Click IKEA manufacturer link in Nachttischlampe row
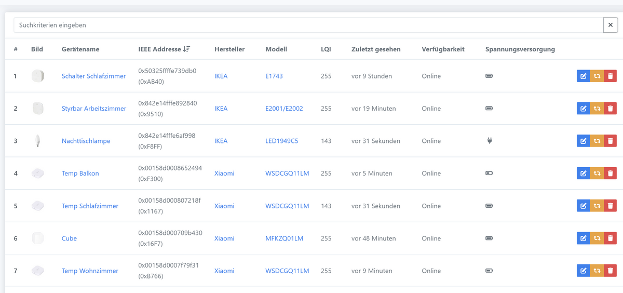The image size is (623, 293). 221,141
